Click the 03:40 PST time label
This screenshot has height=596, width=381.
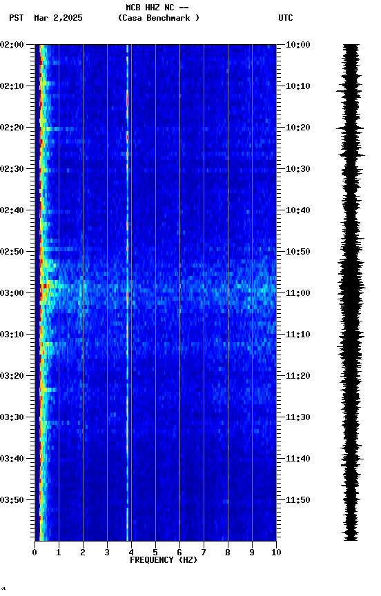pyautogui.click(x=12, y=459)
